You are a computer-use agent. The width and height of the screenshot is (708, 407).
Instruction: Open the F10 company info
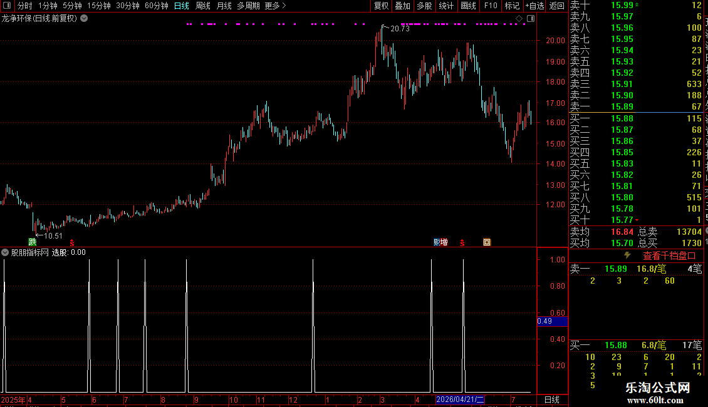(x=491, y=6)
